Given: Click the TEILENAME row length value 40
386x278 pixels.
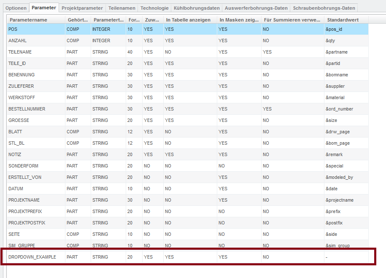Looking at the screenshot, I should coord(134,52).
